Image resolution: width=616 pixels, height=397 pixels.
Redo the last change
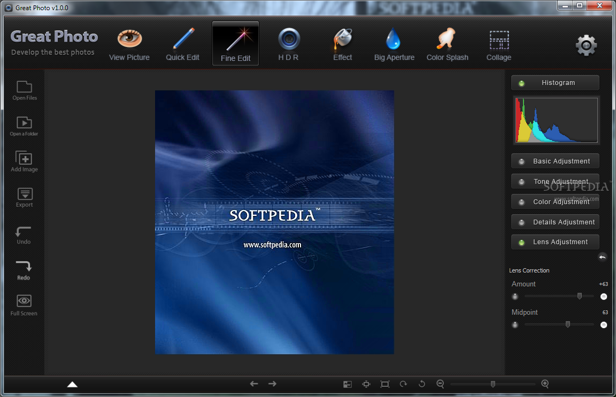[x=24, y=270]
